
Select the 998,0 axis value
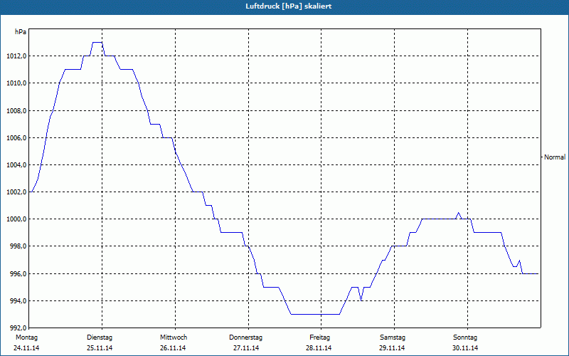click(x=18, y=246)
